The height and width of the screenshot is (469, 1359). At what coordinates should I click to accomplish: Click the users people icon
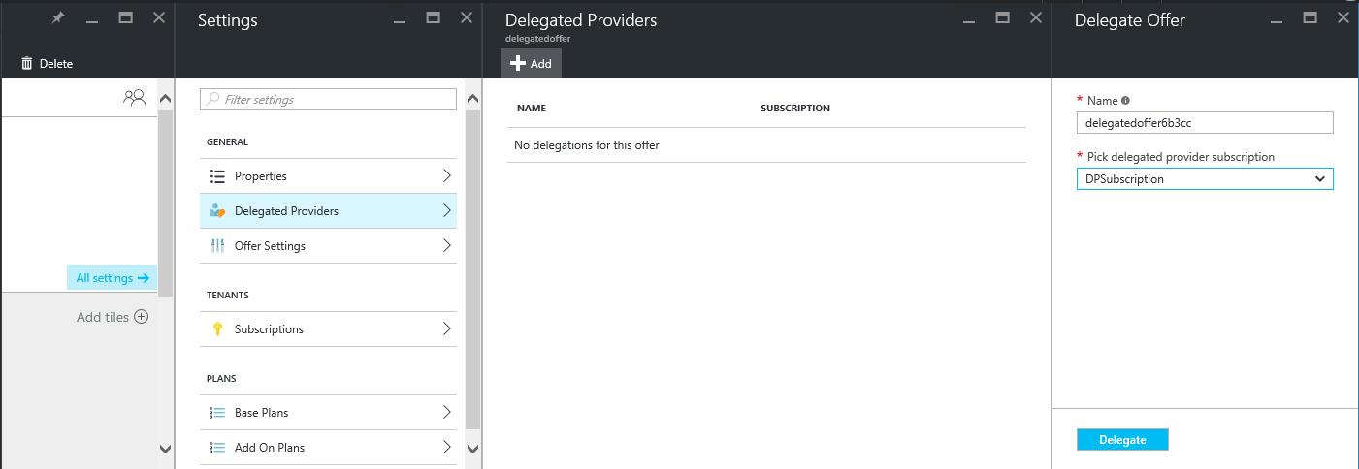(134, 97)
